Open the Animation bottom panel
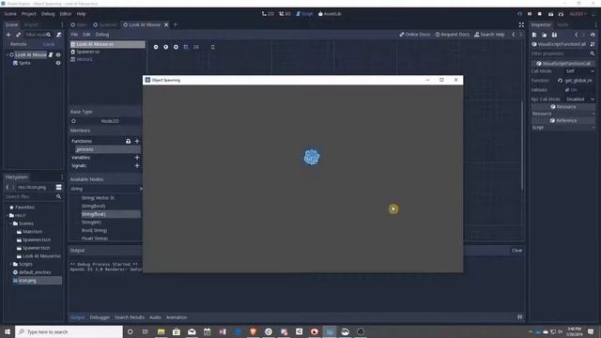This screenshot has width=601, height=338. [x=177, y=317]
